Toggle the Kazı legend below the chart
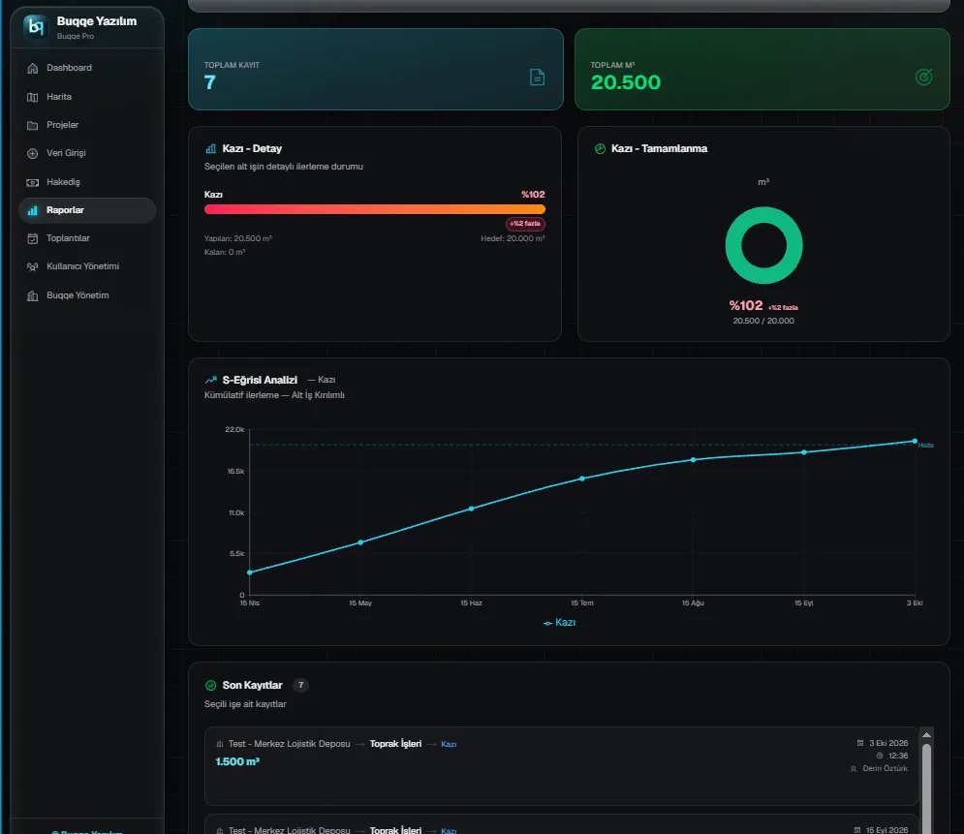This screenshot has width=964, height=834. (x=559, y=623)
